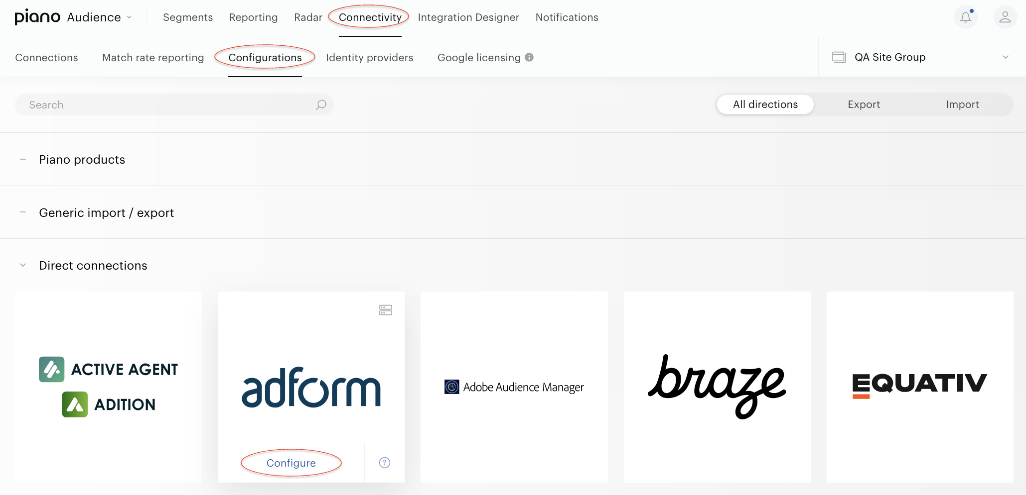Click the Active Agent logo icon

(x=52, y=369)
